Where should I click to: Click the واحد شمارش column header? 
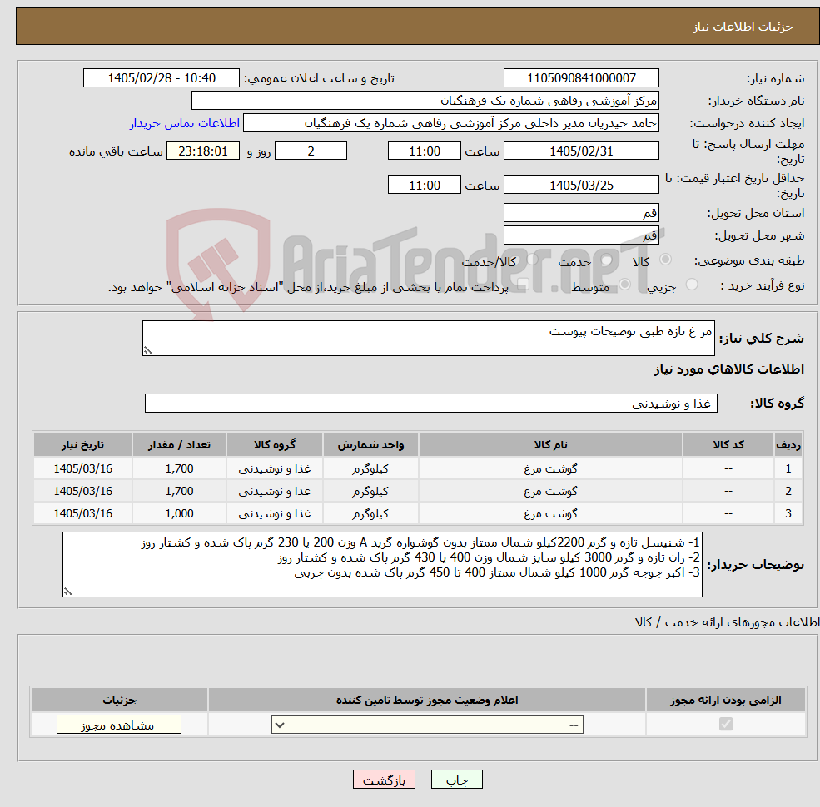click(x=370, y=445)
